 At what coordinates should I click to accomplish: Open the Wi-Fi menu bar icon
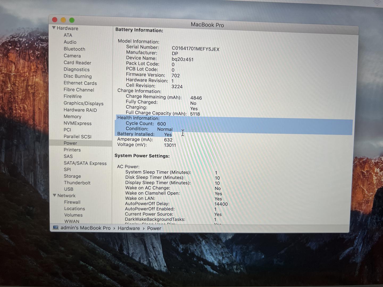tap(377, 3)
